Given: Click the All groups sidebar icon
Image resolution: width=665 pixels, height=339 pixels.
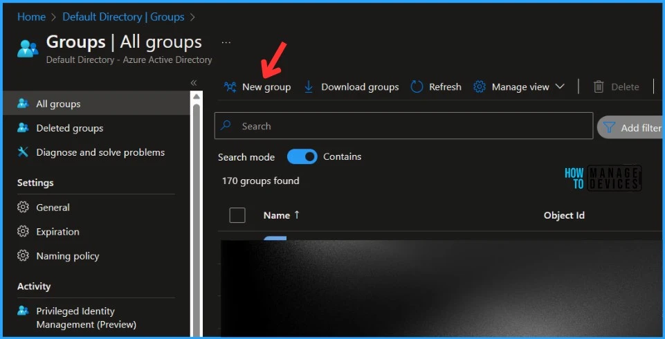Looking at the screenshot, I should [23, 103].
